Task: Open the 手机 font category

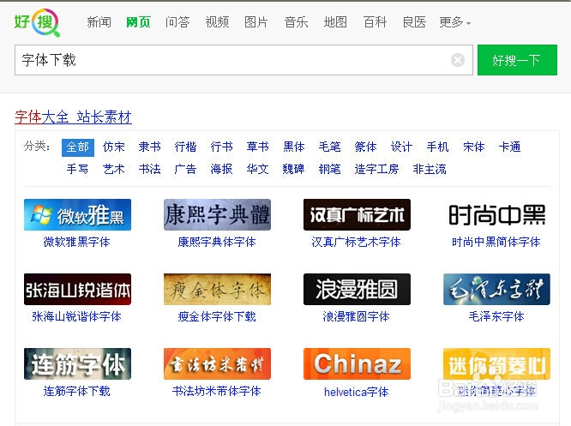Action: [437, 147]
